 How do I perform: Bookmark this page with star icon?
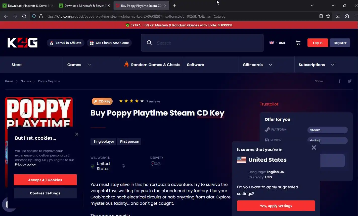(328, 16)
